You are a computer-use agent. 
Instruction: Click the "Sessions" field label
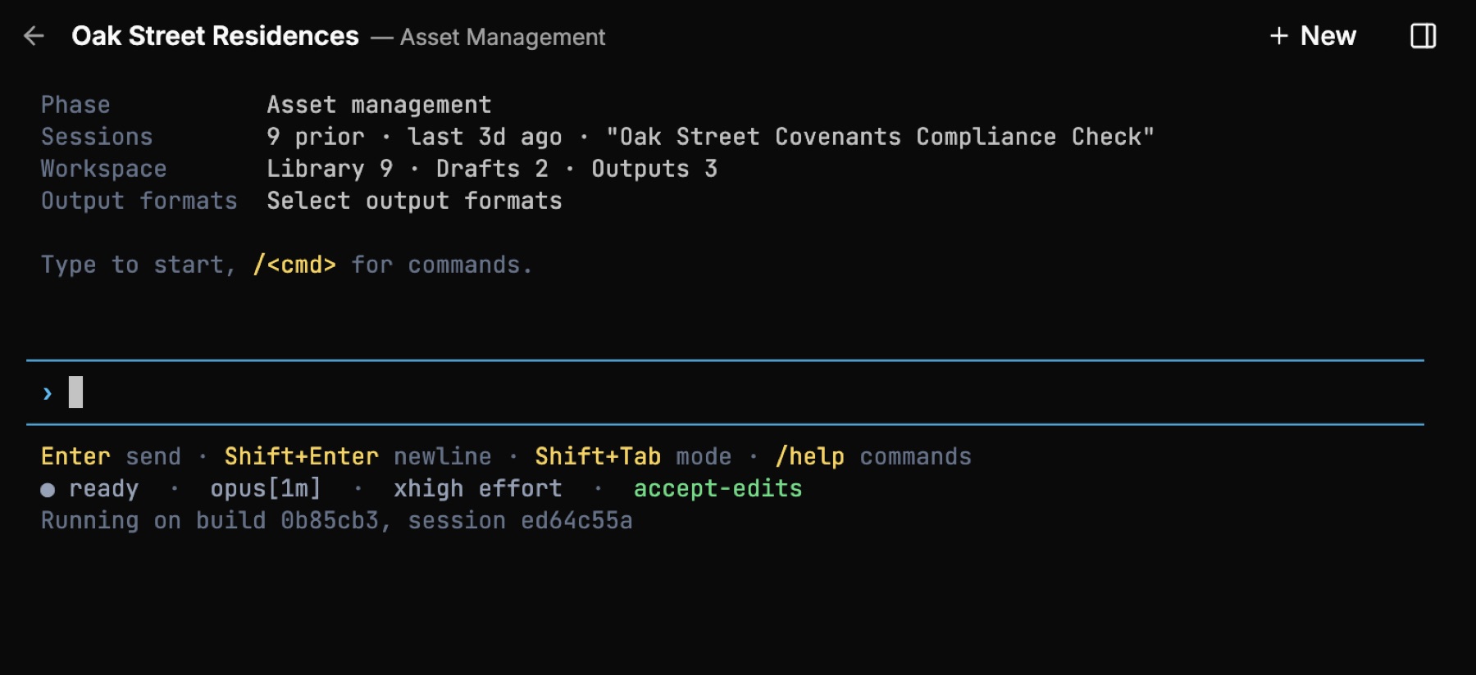(97, 137)
